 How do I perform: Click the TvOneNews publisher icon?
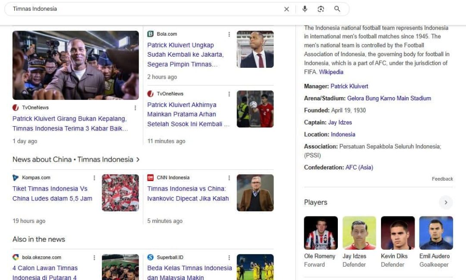point(150,93)
